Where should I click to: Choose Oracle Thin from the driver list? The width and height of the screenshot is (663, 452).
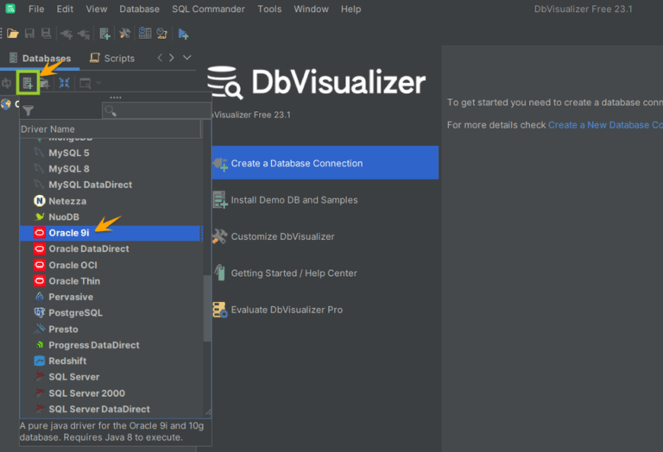74,281
